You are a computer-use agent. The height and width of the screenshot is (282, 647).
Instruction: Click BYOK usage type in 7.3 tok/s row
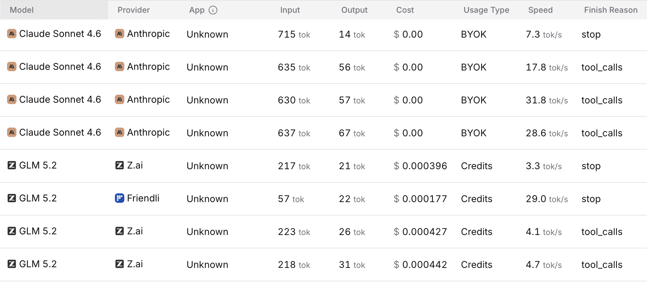474,34
